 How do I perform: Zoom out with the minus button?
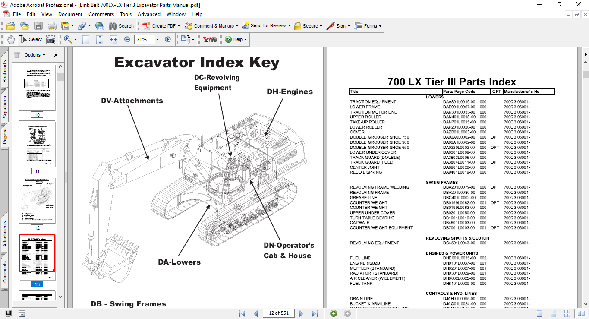coord(127,39)
